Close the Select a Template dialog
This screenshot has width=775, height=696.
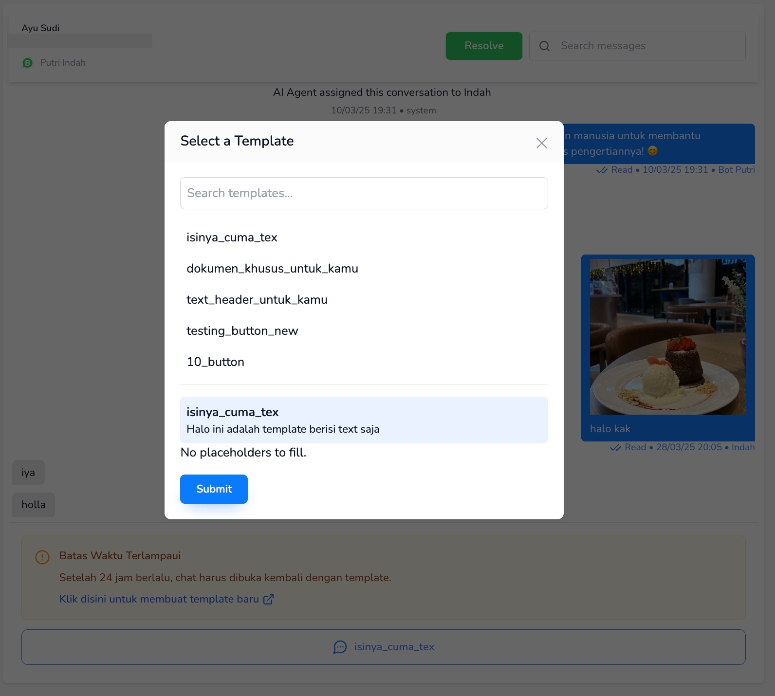point(541,143)
